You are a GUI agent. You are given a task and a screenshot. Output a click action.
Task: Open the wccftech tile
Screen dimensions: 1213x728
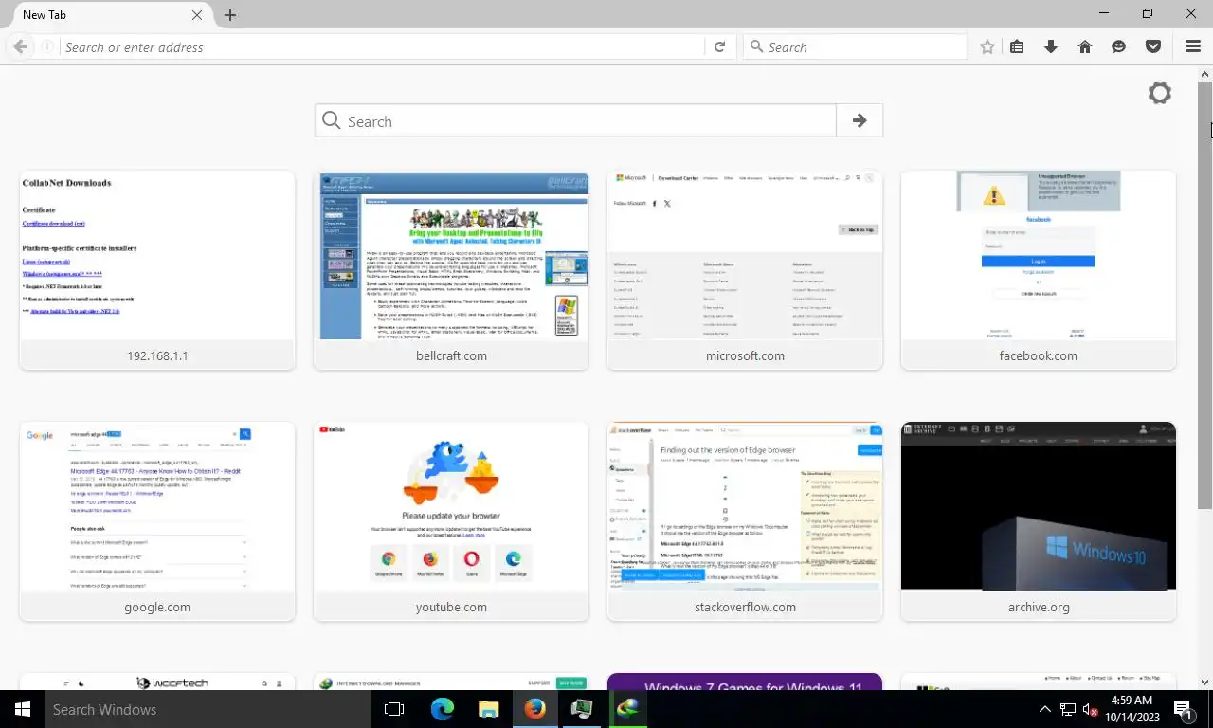click(x=157, y=682)
